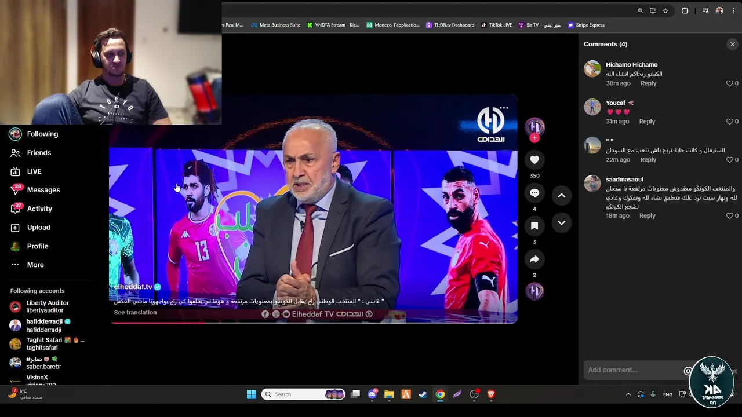Screen dimensions: 742x417
Task: Share the video with the arrow icon
Action: [x=534, y=259]
